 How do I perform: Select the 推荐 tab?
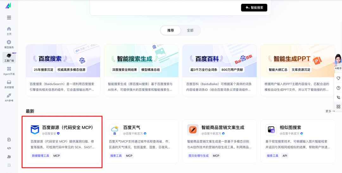171,30
